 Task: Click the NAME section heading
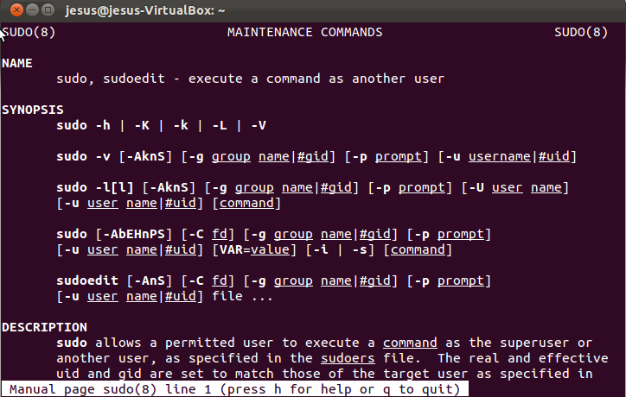pos(17,64)
